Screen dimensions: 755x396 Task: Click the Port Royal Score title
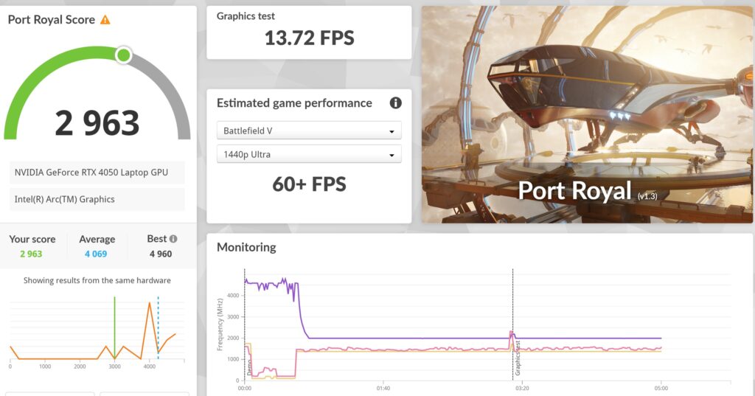point(51,20)
